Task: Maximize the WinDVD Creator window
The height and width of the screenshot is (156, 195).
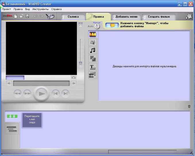Action: pos(185,4)
